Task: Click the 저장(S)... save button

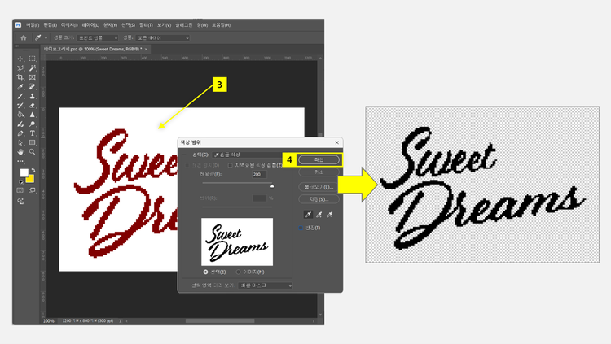Action: point(319,199)
